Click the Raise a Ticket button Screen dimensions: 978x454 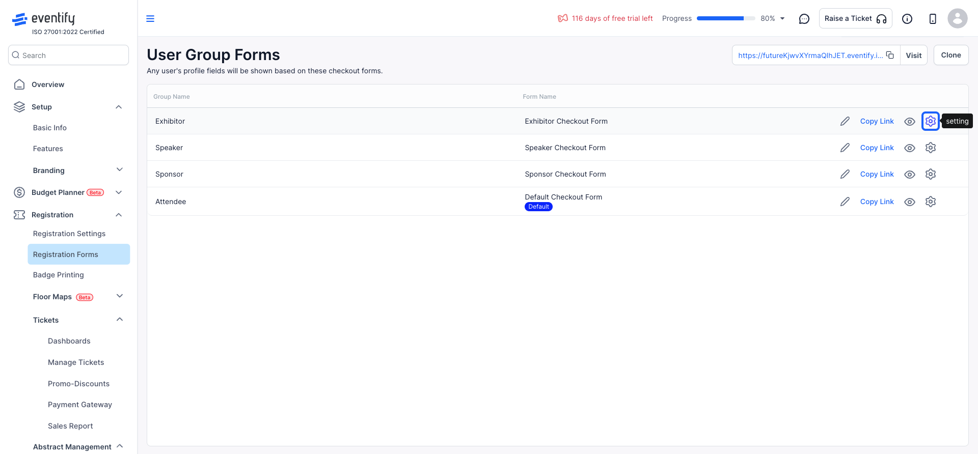pyautogui.click(x=856, y=18)
